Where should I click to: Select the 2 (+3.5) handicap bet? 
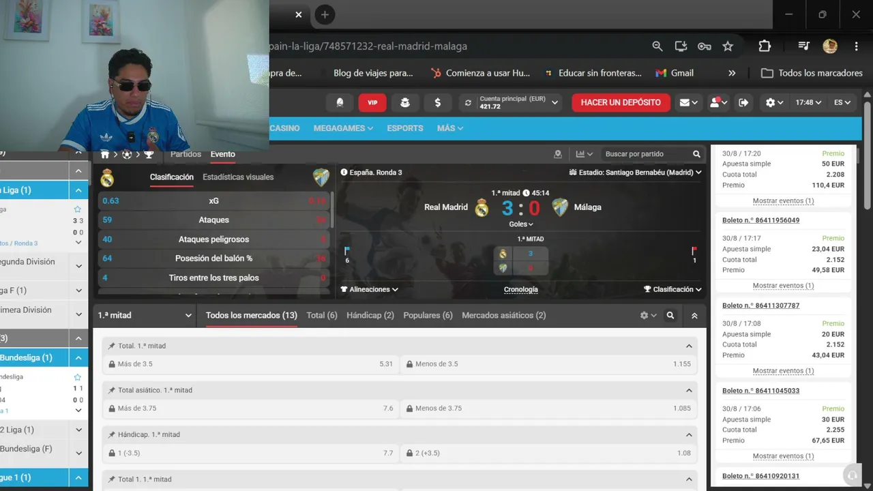pos(549,453)
